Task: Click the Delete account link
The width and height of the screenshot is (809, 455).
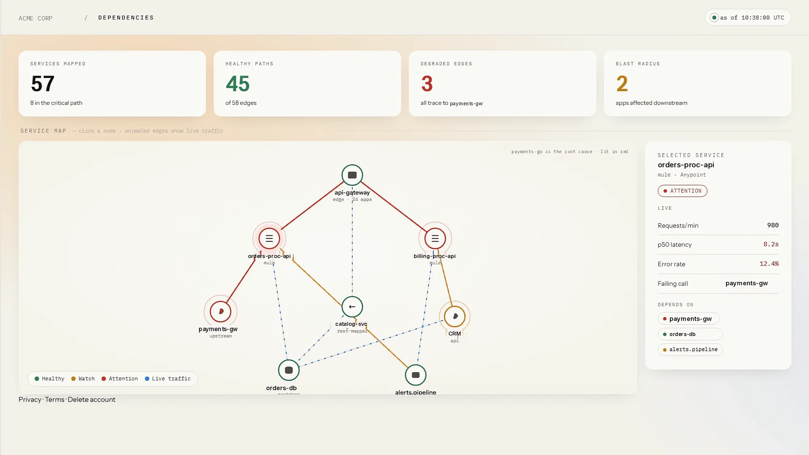Action: (x=91, y=400)
